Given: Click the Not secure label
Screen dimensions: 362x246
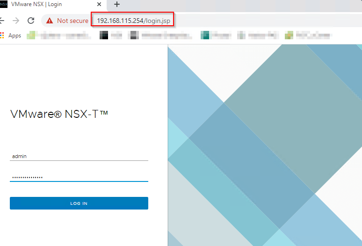Looking at the screenshot, I should click(x=72, y=21).
